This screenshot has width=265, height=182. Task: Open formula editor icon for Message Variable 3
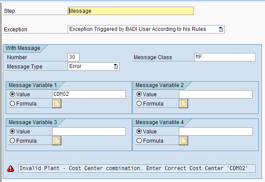[x=57, y=140]
